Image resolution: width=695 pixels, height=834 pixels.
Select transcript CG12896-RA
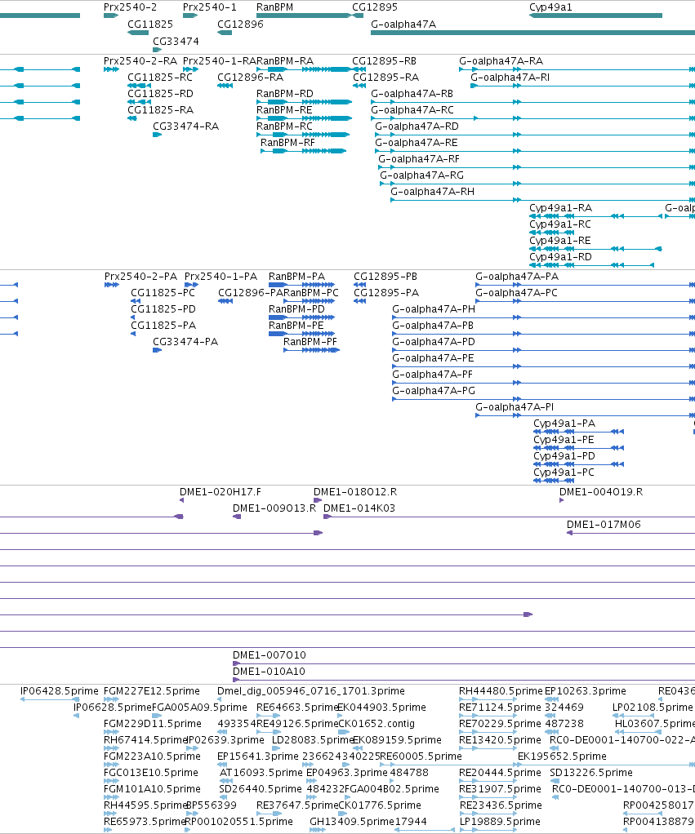click(250, 78)
